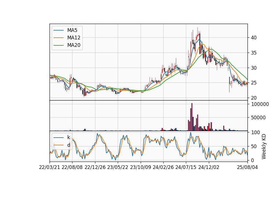
Task: Click the KD axis value 50
Action: click(254, 146)
